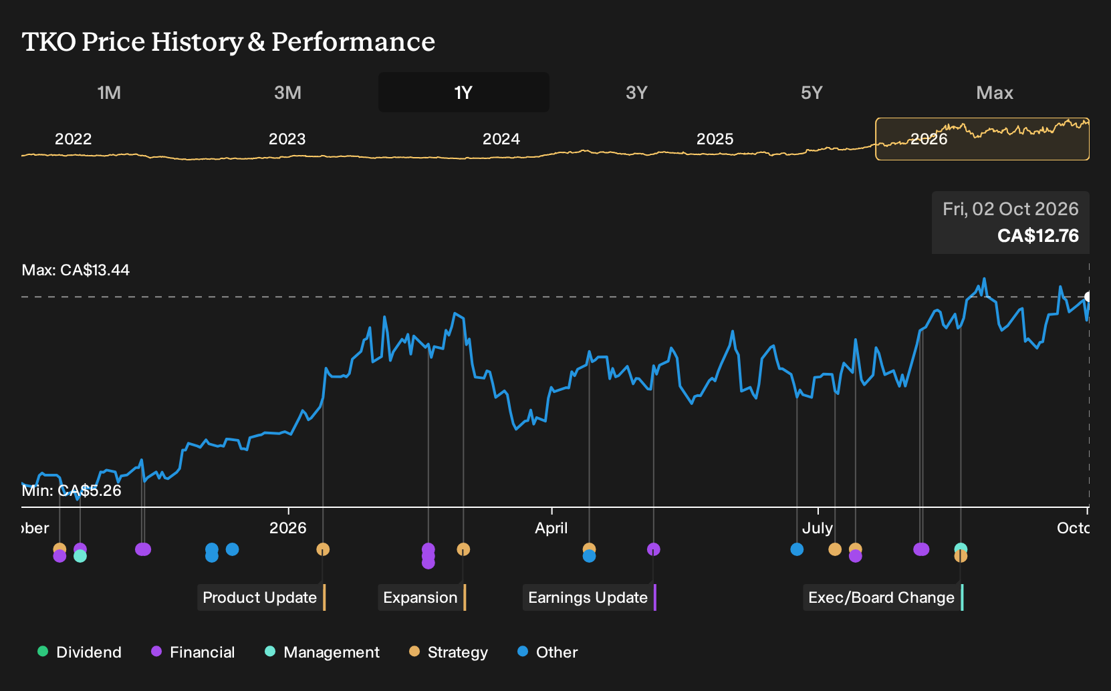Click the Max: CA$13.44 label
This screenshot has height=691, width=1111.
pos(76,270)
